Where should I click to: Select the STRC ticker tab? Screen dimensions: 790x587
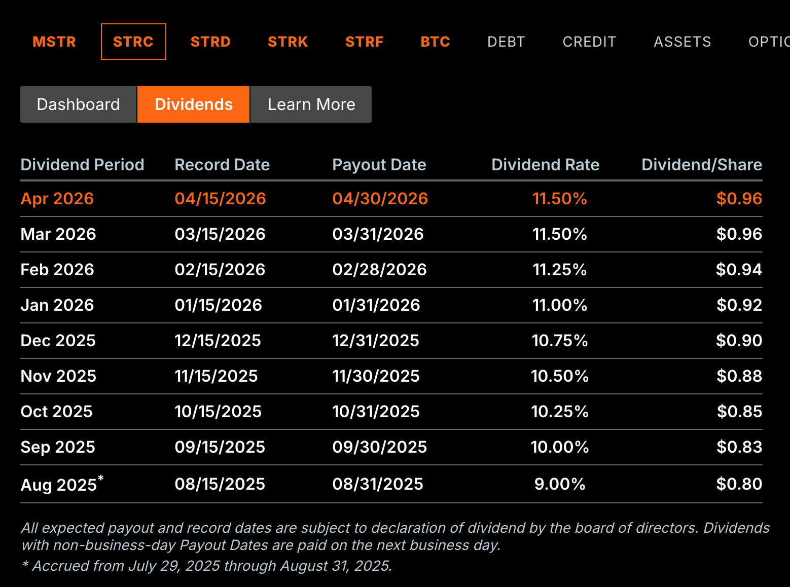133,42
